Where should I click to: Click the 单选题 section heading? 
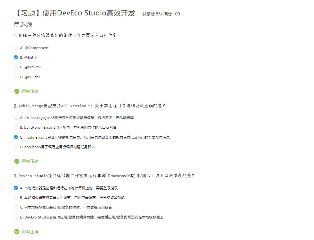pos(23,24)
